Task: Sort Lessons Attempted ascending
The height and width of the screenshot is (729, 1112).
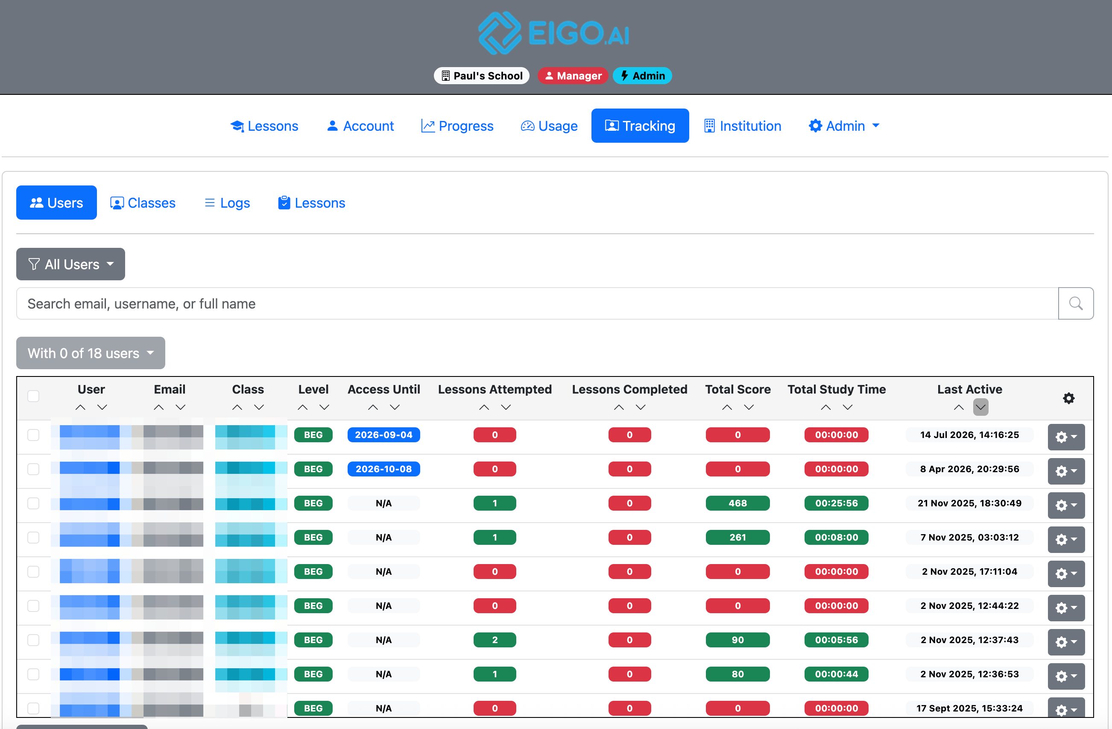Action: 484,407
